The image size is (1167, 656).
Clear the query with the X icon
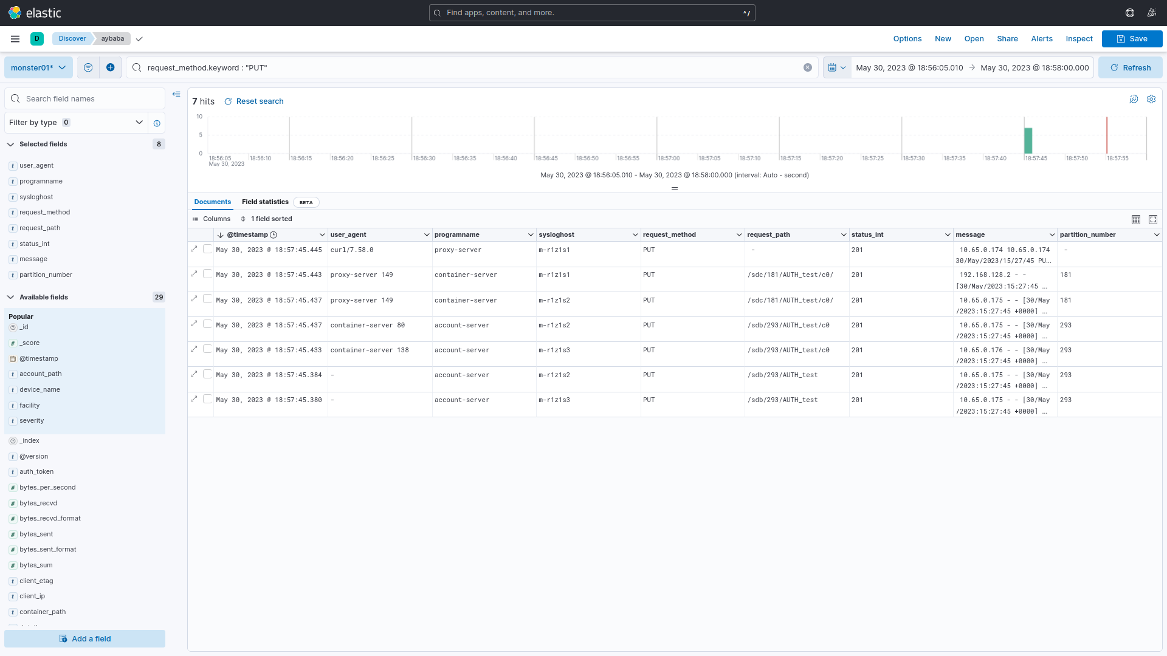tap(808, 67)
